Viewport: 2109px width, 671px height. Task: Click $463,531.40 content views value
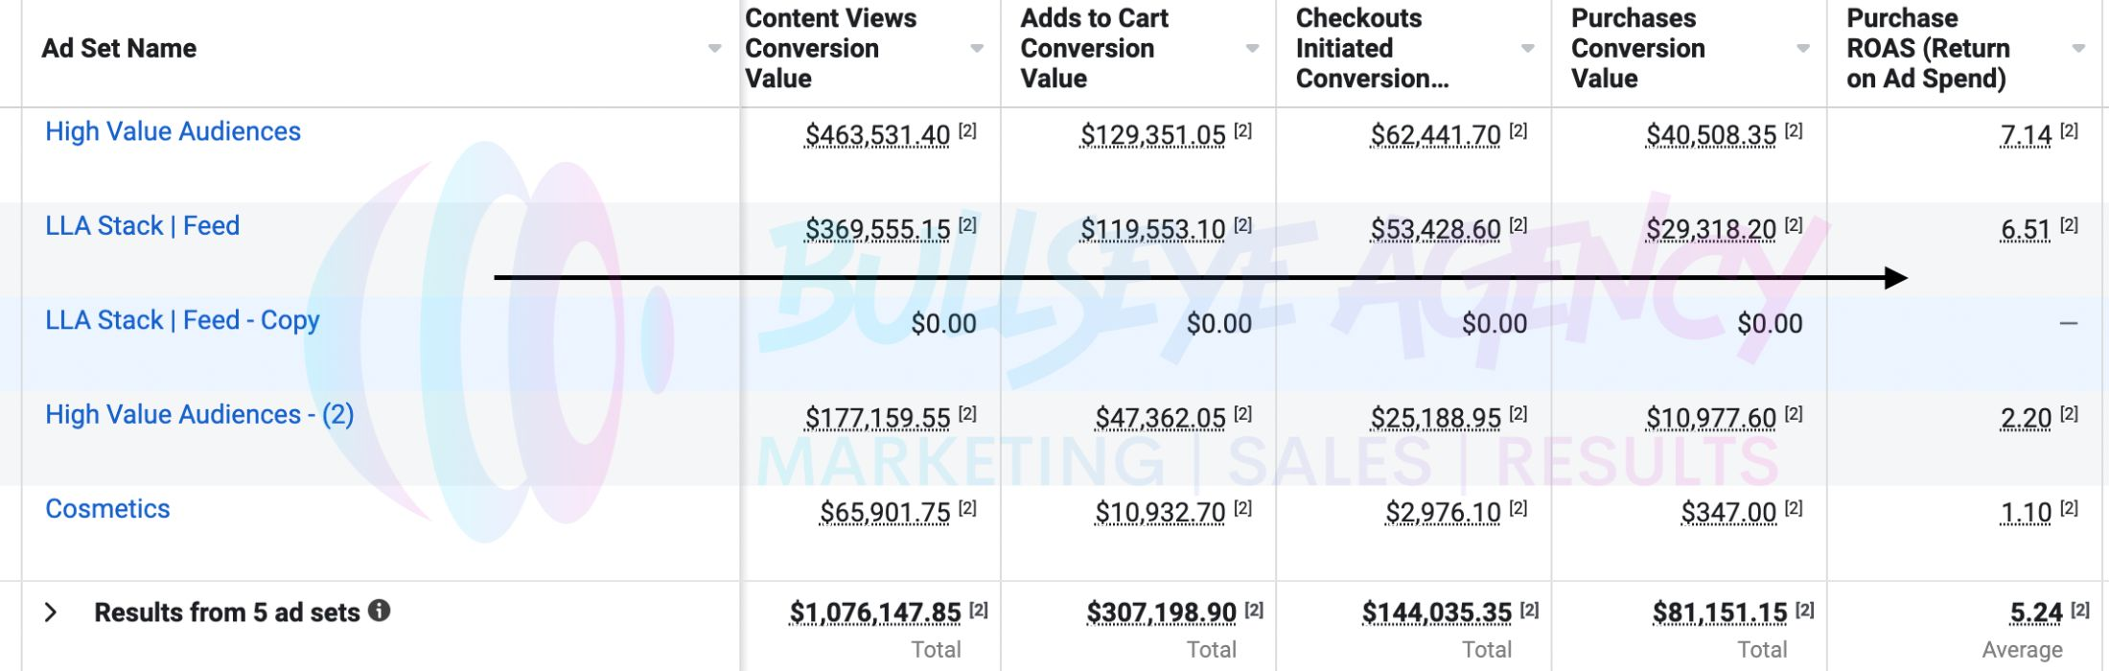tap(877, 135)
